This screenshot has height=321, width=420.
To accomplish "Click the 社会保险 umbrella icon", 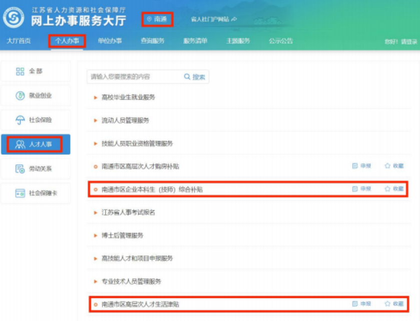I will 20,120.
